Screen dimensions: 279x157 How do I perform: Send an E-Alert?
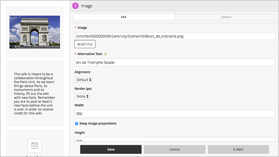point(238,149)
